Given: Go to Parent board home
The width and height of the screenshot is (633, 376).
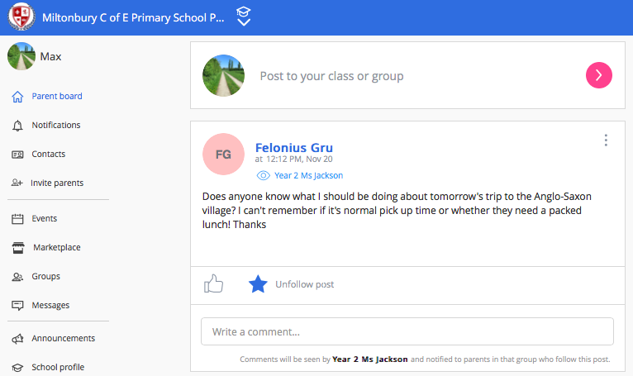Looking at the screenshot, I should (x=47, y=97).
